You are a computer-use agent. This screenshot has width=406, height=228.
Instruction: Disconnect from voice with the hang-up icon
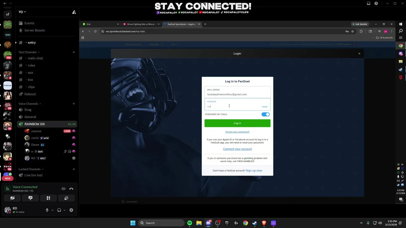point(71,189)
